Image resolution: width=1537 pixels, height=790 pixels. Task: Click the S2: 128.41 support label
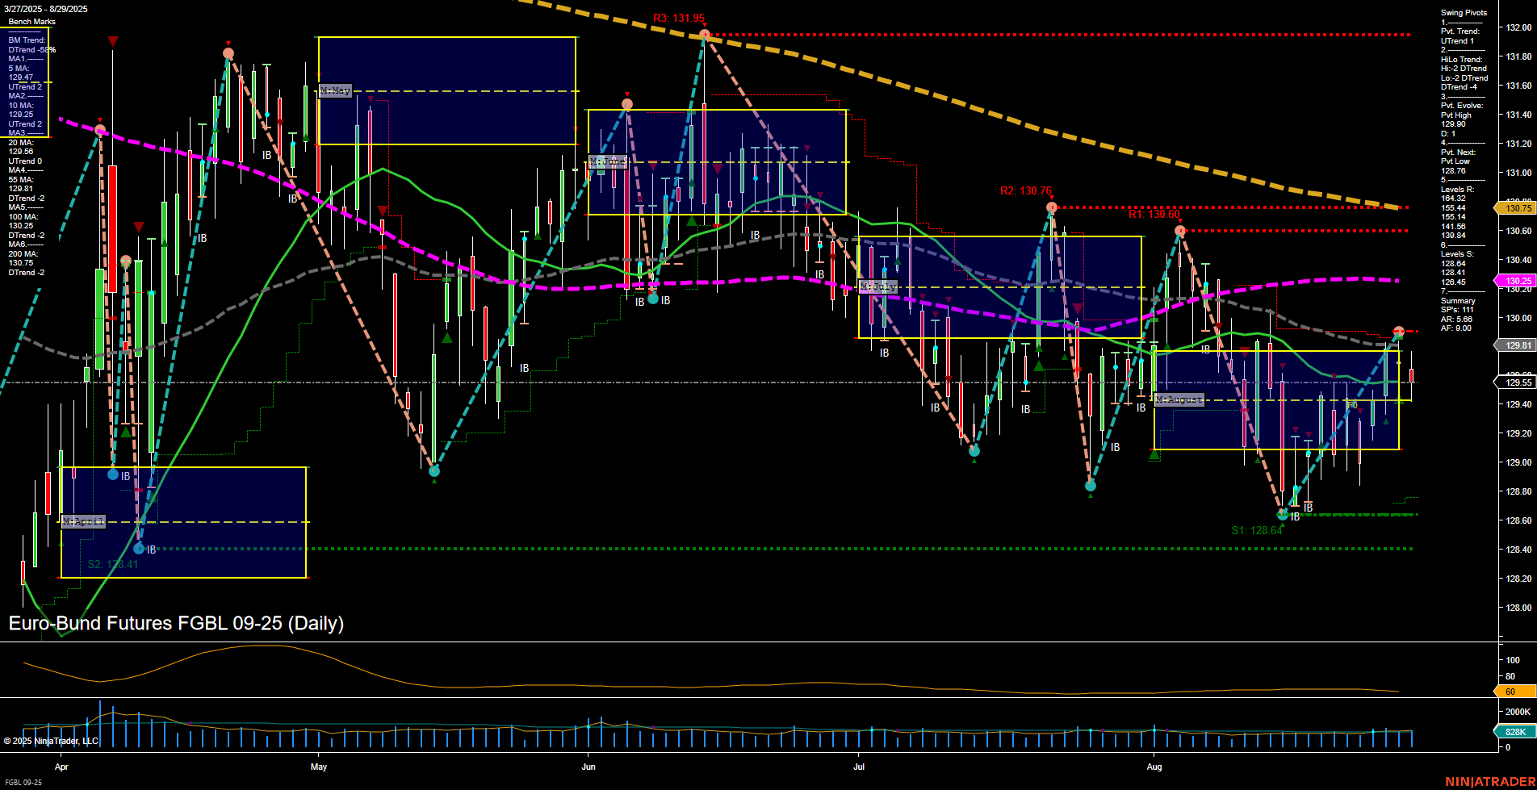(113, 564)
